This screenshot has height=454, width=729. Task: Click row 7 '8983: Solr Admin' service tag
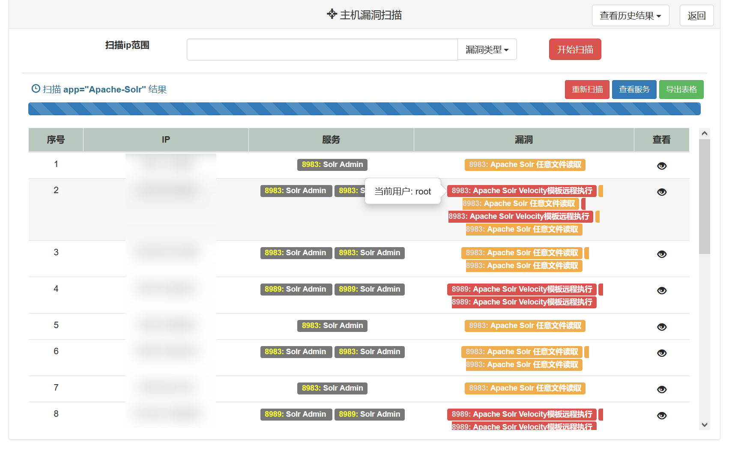332,388
